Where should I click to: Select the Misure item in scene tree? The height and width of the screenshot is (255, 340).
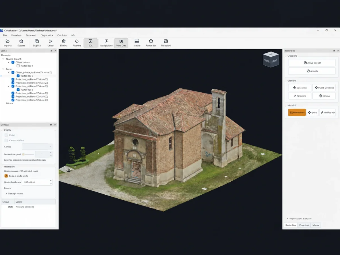[x=9, y=103]
